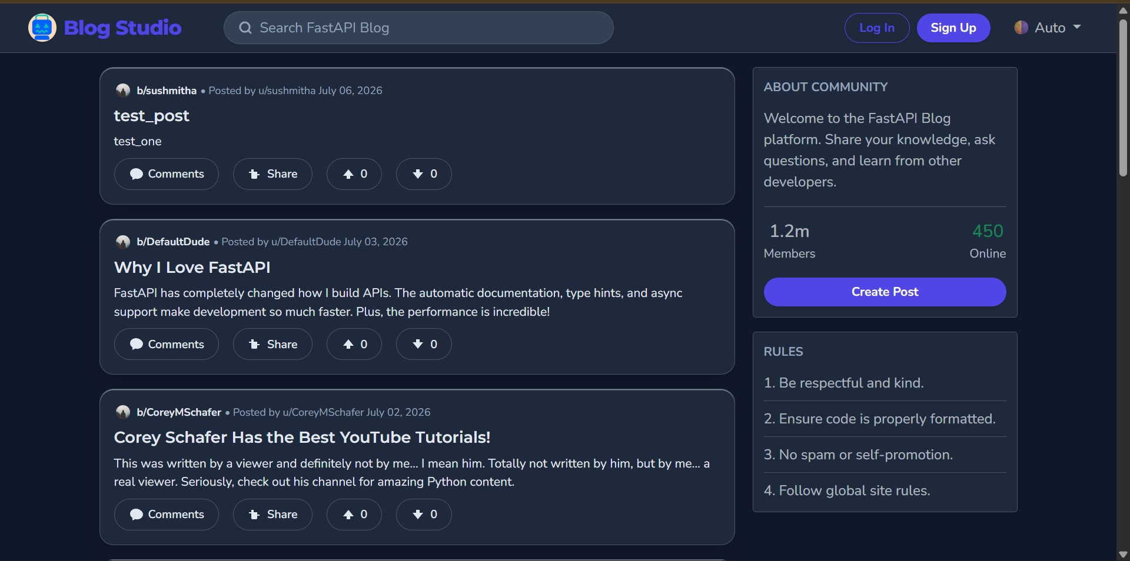
Task: Click the theme color circle icon beside Auto
Action: 1021,28
